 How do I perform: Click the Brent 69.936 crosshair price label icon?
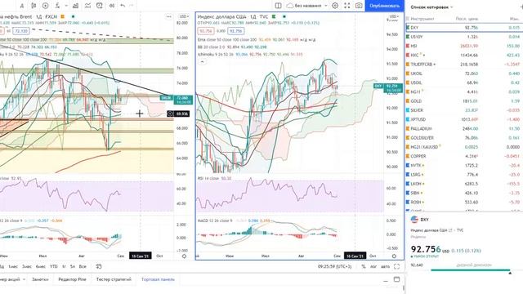click(170, 114)
